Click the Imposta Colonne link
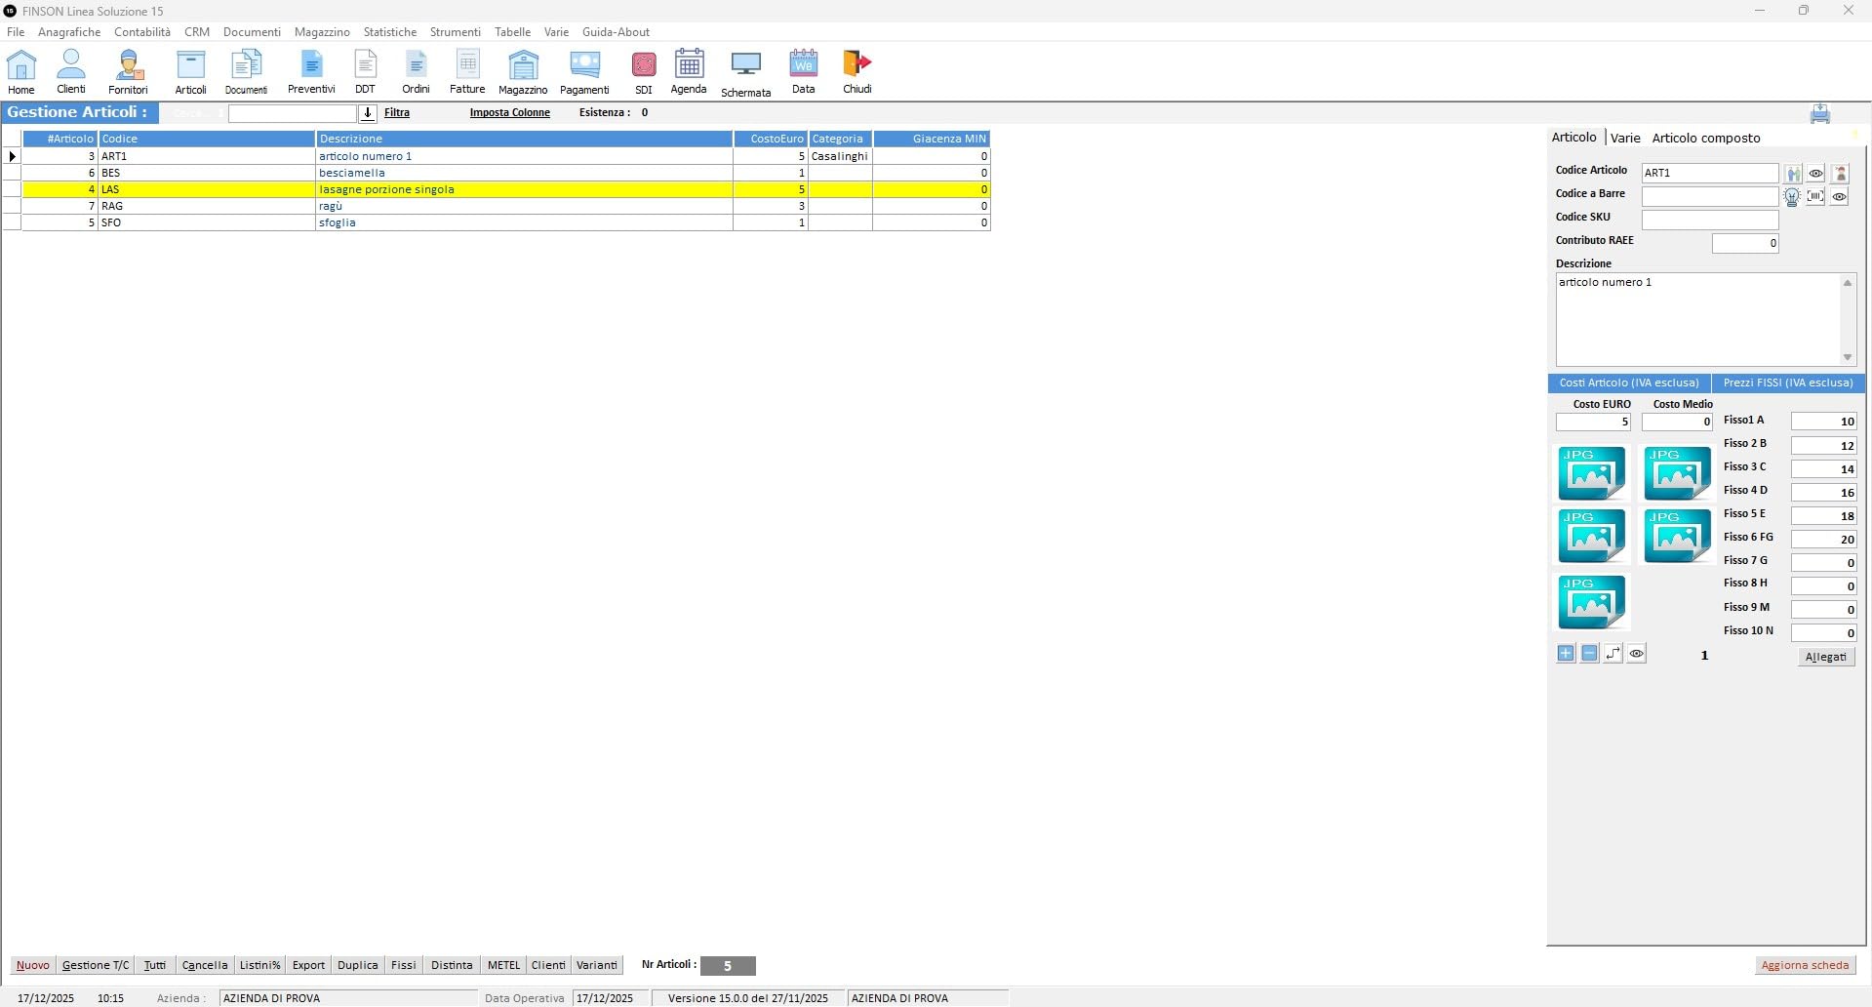Viewport: 1872px width, 1007px height. pyautogui.click(x=510, y=112)
